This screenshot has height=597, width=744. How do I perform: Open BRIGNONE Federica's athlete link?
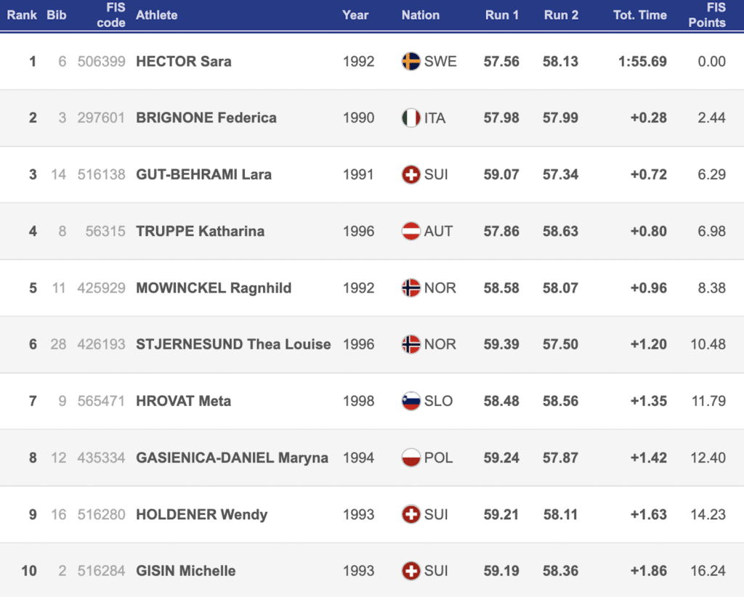tap(206, 118)
